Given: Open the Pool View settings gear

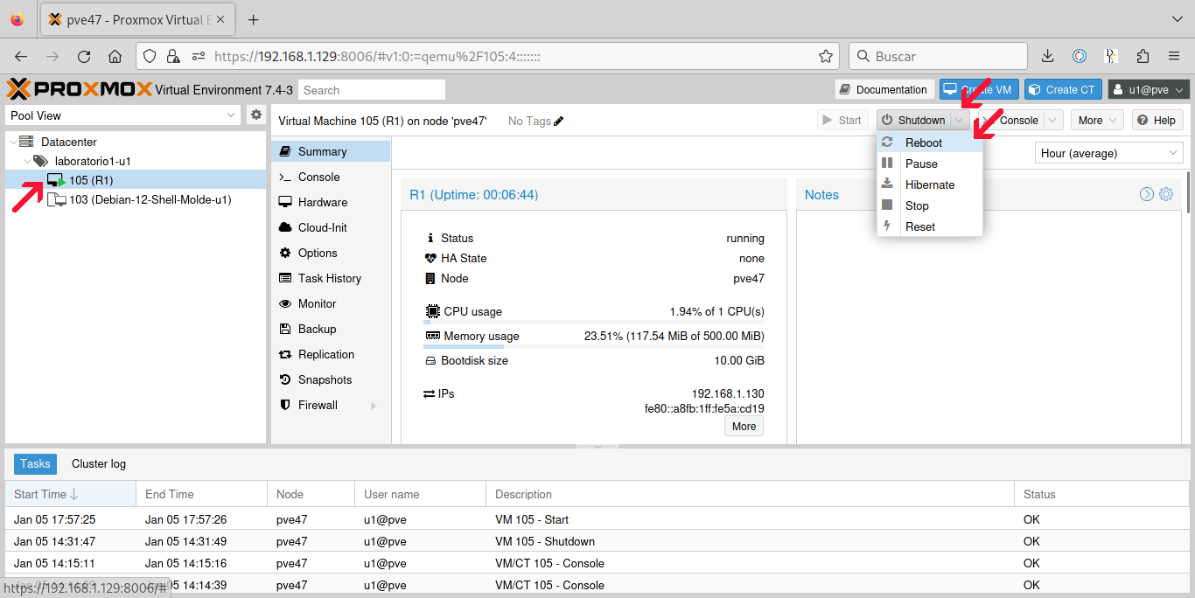Looking at the screenshot, I should (256, 115).
